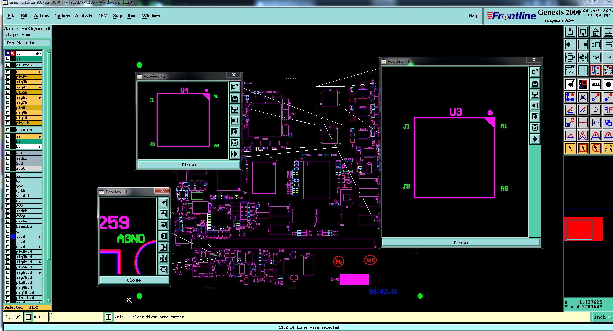The image size is (613, 331).
Task: Click Close button in Popview - 2
Action: (x=189, y=164)
